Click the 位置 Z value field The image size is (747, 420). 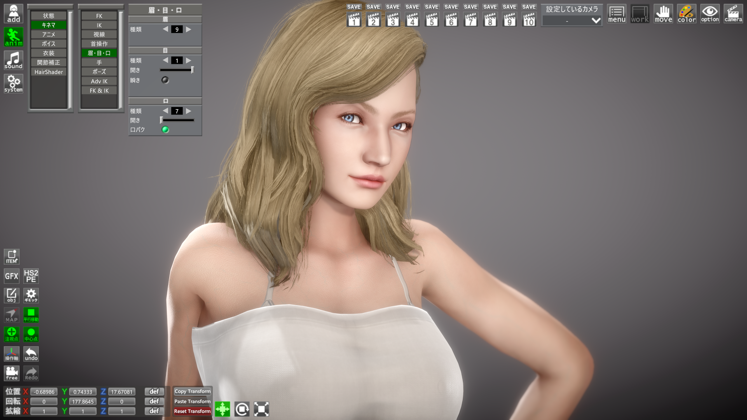121,392
